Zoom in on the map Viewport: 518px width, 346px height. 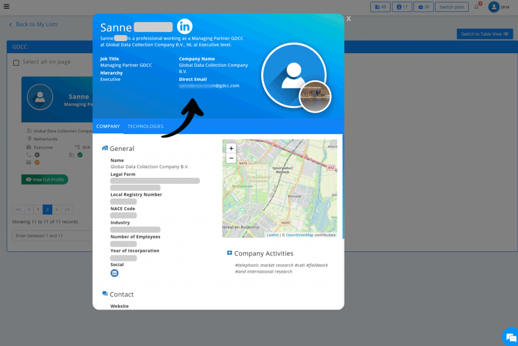(x=231, y=148)
